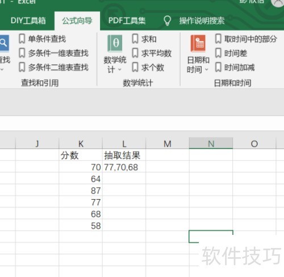Image resolution: width=284 pixels, height=277 pixels.
Task: Click the 求个数 command
Action: pyautogui.click(x=148, y=67)
